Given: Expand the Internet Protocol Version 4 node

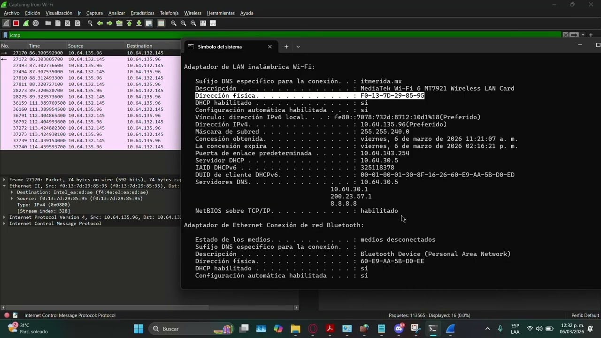Looking at the screenshot, I should pos(4,217).
